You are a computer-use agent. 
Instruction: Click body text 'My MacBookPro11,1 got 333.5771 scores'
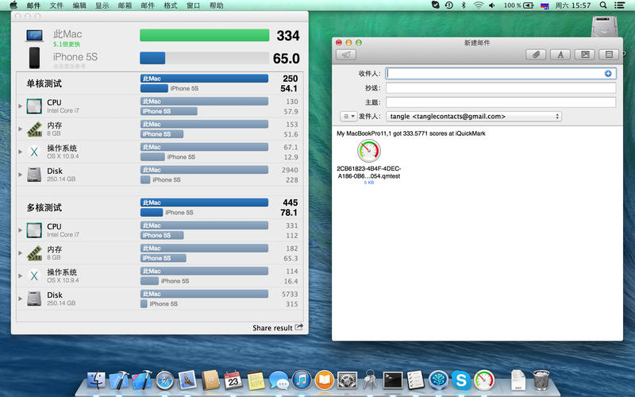click(411, 133)
